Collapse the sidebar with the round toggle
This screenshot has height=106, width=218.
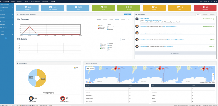click(x=6, y=38)
